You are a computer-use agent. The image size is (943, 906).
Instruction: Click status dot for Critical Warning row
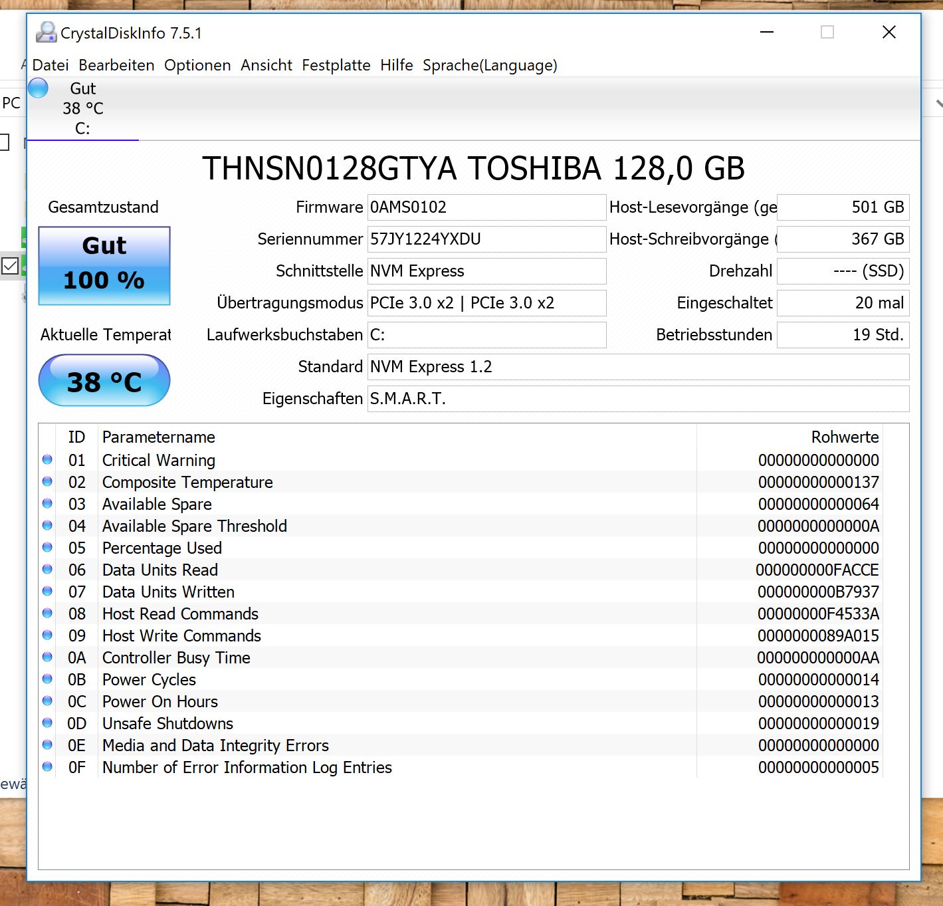[47, 459]
